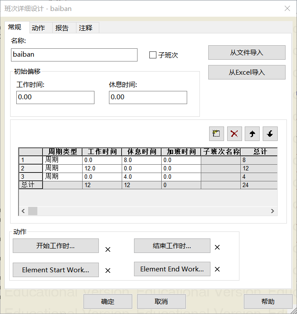The height and width of the screenshot is (314, 297).
Task: Click the 从Excel导入 button
Action: pos(246,72)
